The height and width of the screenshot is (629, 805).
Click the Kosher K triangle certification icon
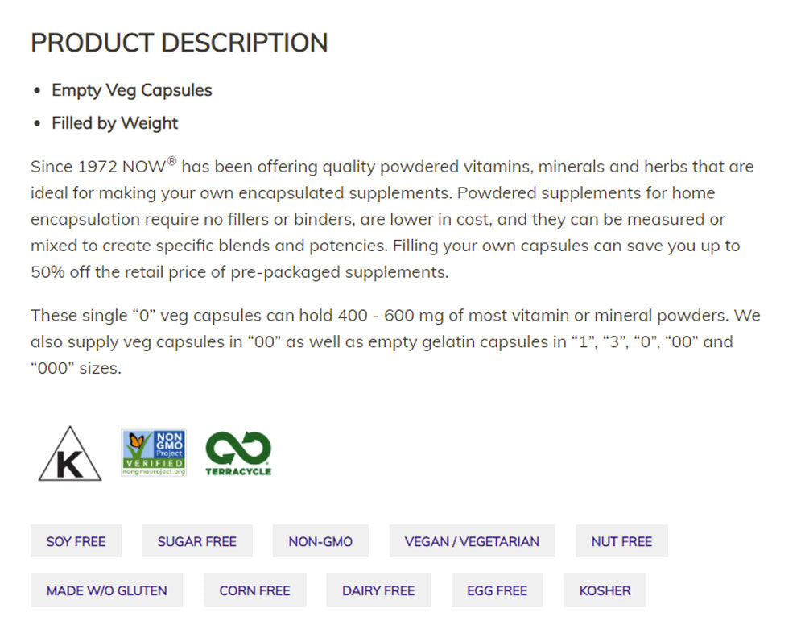(70, 454)
